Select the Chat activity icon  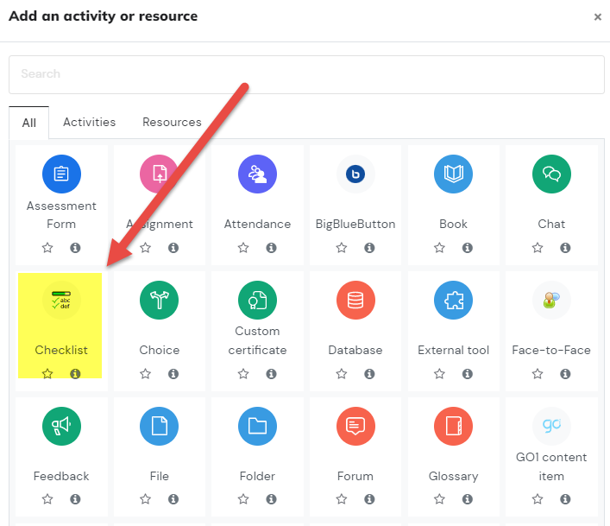[x=551, y=174]
